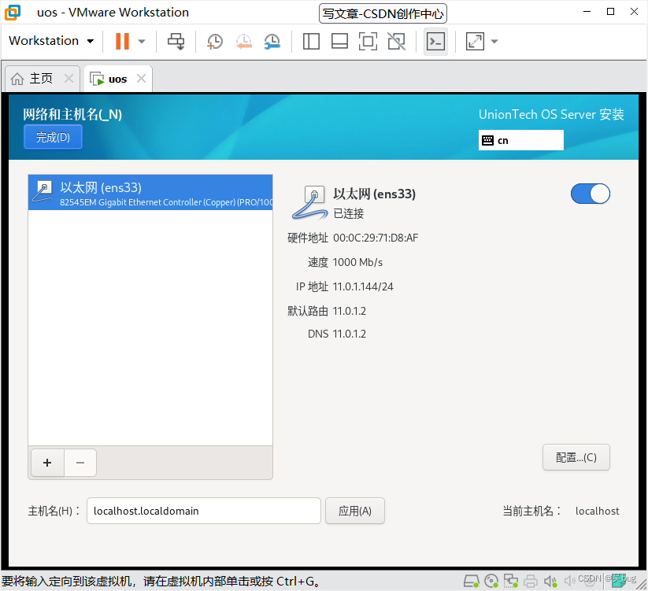
Task: Click the Take Snapshot icon
Action: click(x=214, y=41)
